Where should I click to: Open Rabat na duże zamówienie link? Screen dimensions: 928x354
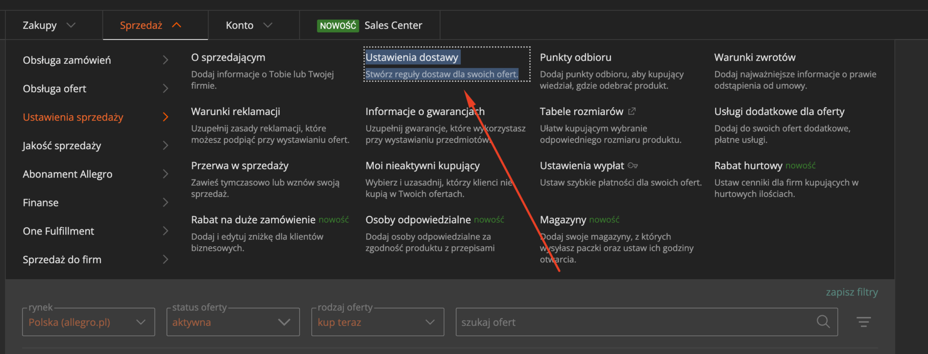(x=253, y=220)
